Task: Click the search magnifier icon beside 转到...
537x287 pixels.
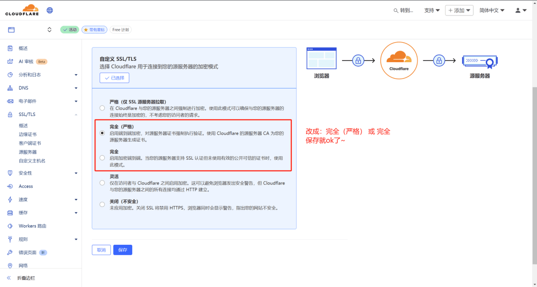Action: point(396,10)
